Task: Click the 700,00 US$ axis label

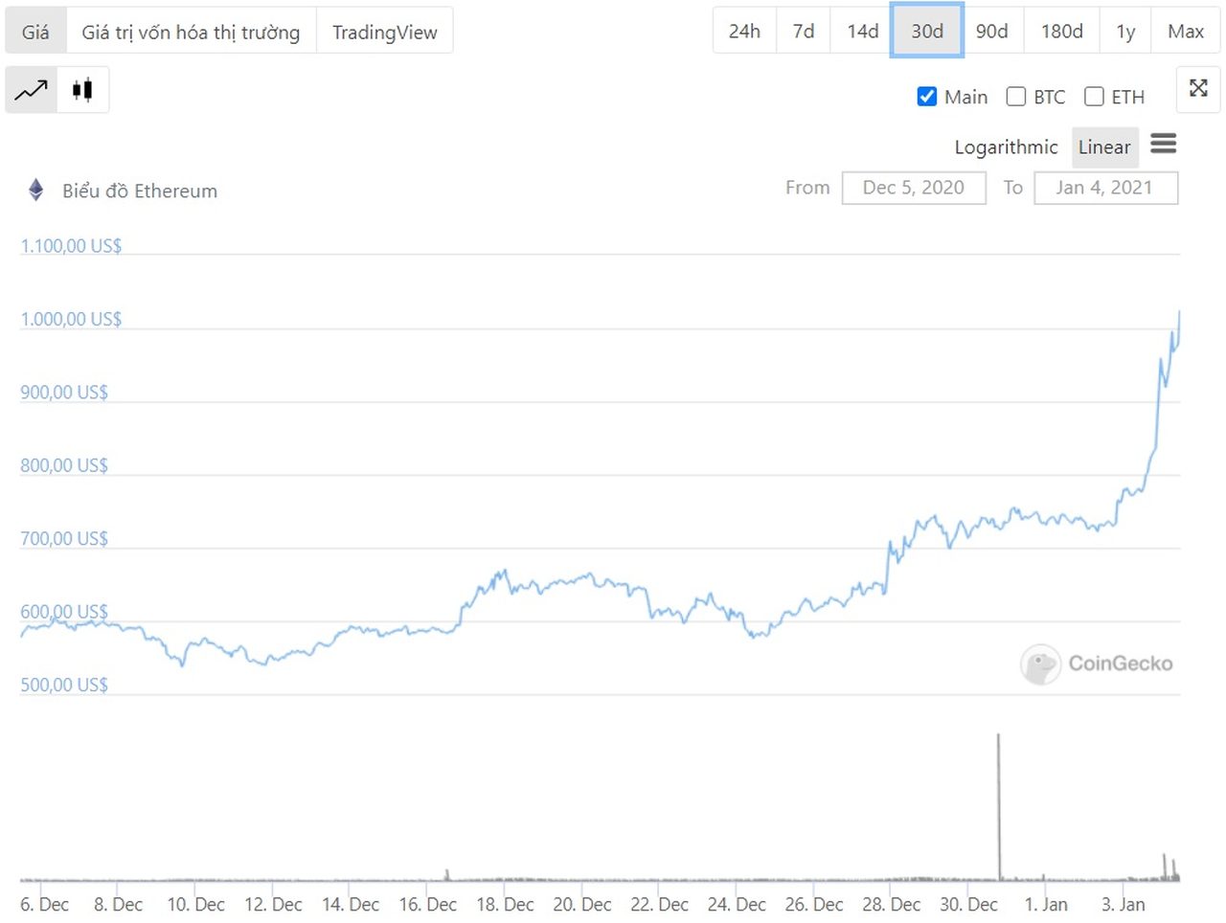Action: pos(64,539)
